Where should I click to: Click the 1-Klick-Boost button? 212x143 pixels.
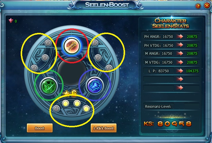(x=103, y=128)
